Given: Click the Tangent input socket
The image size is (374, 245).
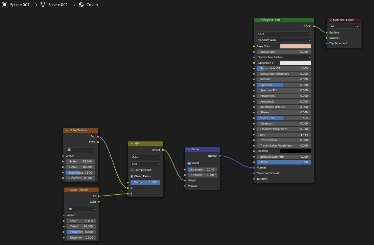Looking at the screenshot, I should click(254, 179).
